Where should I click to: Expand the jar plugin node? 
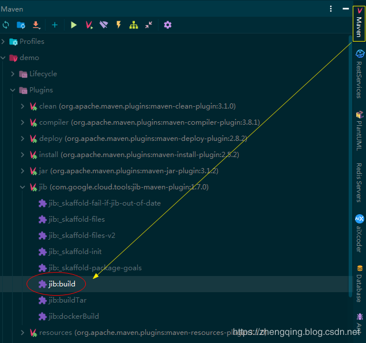click(x=22, y=171)
